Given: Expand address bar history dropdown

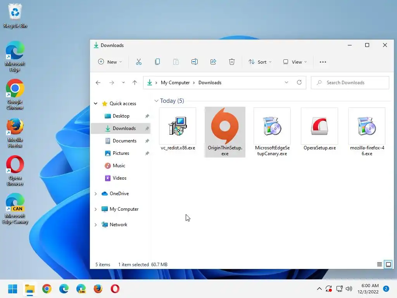Looking at the screenshot, I should click(x=287, y=82).
